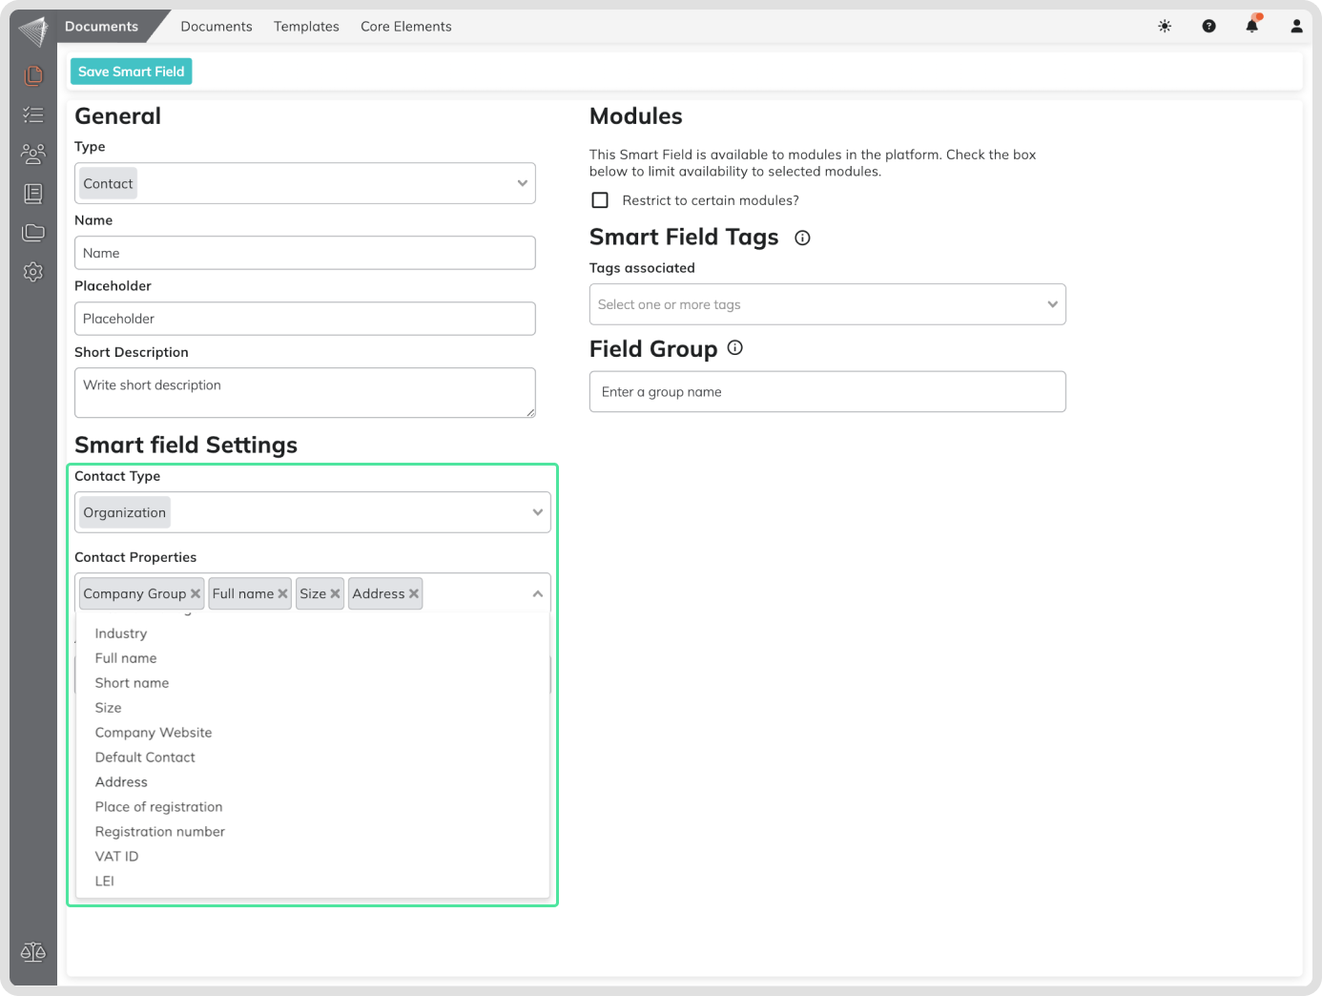Image resolution: width=1322 pixels, height=996 pixels.
Task: Go to the Core Elements tab
Action: point(405,27)
